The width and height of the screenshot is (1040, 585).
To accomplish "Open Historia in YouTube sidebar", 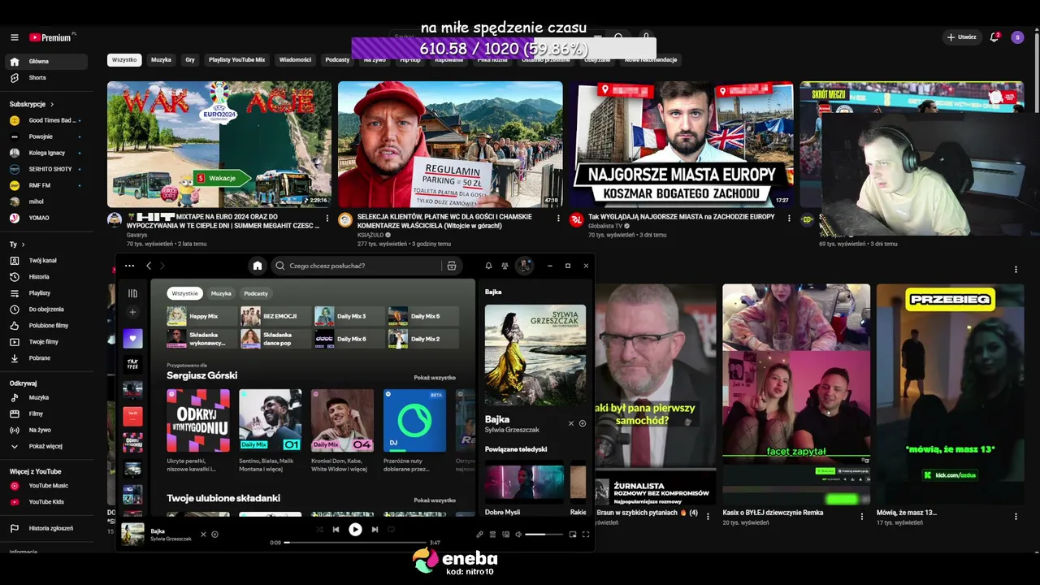I will pos(46,277).
